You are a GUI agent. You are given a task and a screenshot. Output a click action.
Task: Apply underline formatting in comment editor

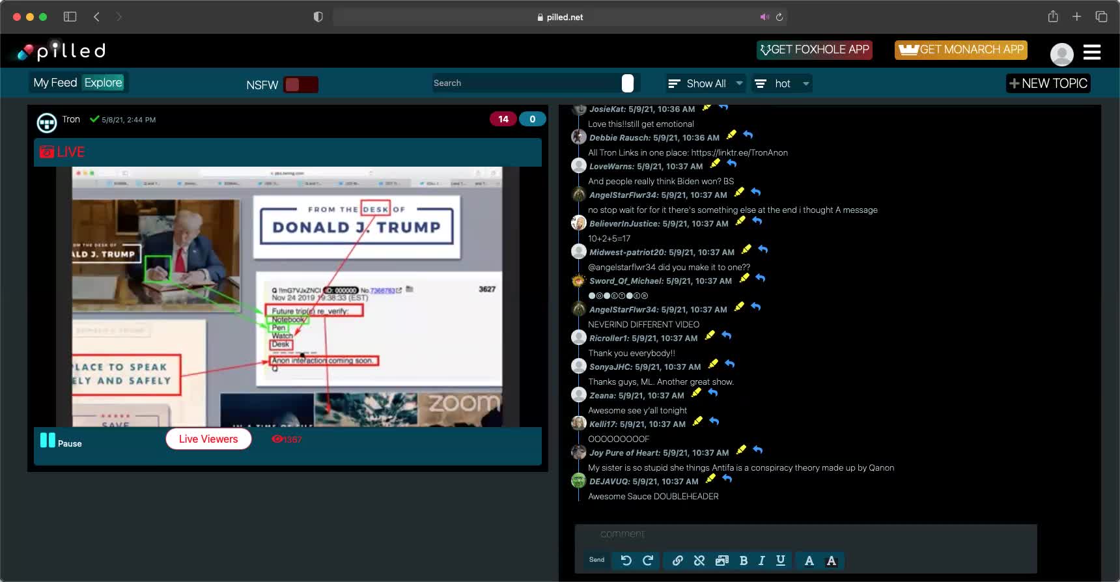pyautogui.click(x=781, y=561)
